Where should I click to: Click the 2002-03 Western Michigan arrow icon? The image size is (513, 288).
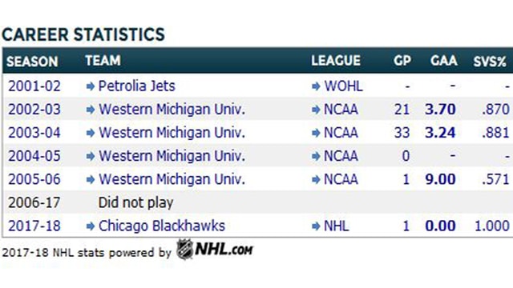coord(91,110)
